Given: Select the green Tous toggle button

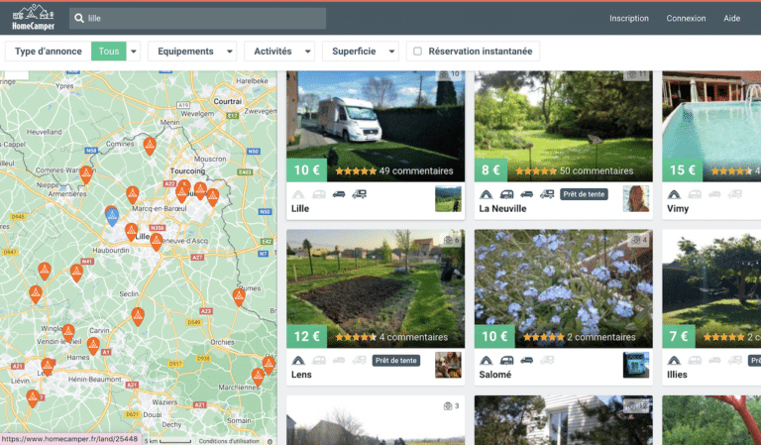Looking at the screenshot, I should tap(108, 52).
